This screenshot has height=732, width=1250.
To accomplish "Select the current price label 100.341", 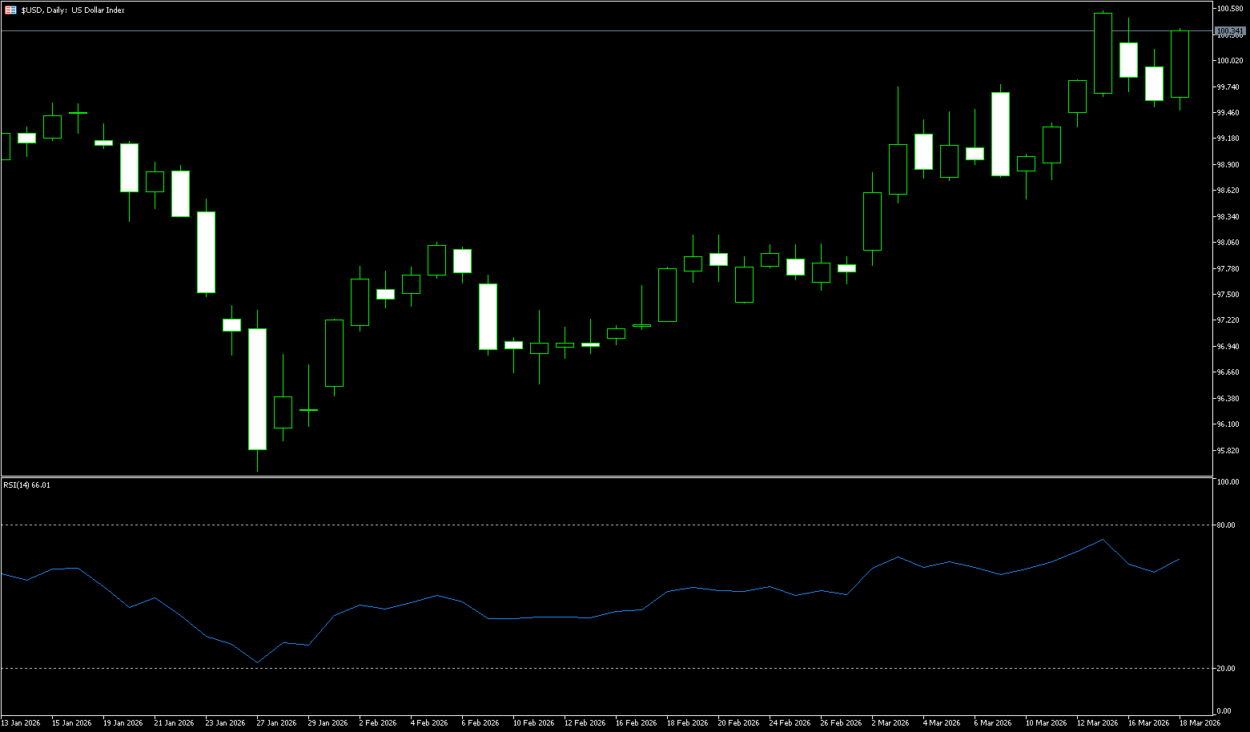I will [x=1230, y=30].
